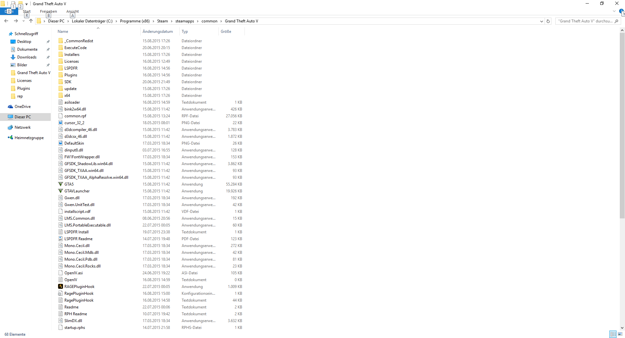This screenshot has height=338, width=625.
Task: Click the LSPDFR folder icon
Action: [61, 68]
